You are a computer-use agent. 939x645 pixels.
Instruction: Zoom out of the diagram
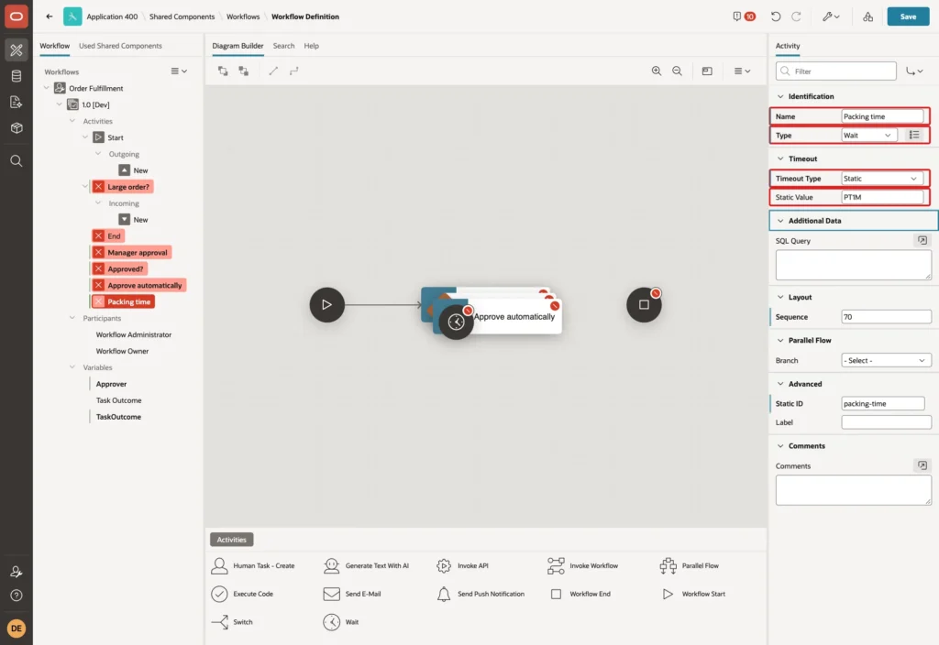[x=677, y=71]
